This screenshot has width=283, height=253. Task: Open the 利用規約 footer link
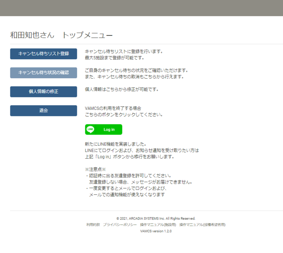93,225
